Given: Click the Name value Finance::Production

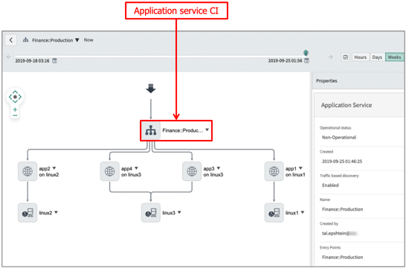Looking at the screenshot, I should 342,209.
